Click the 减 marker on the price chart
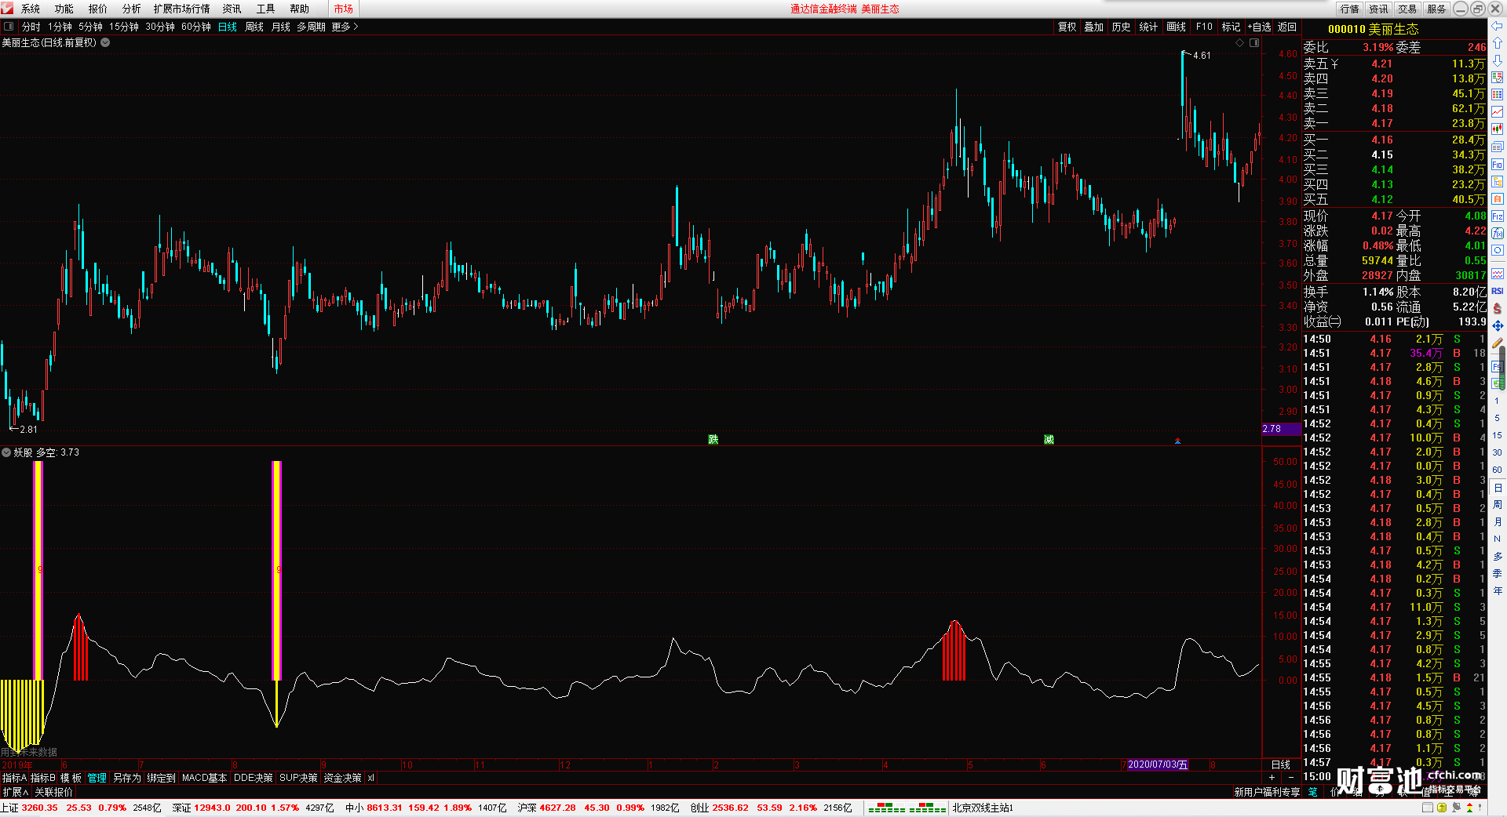 coord(1049,439)
